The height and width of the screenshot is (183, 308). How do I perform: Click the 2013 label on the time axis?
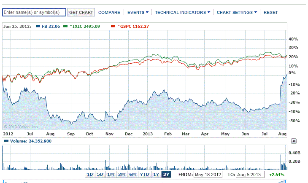(x=148, y=134)
